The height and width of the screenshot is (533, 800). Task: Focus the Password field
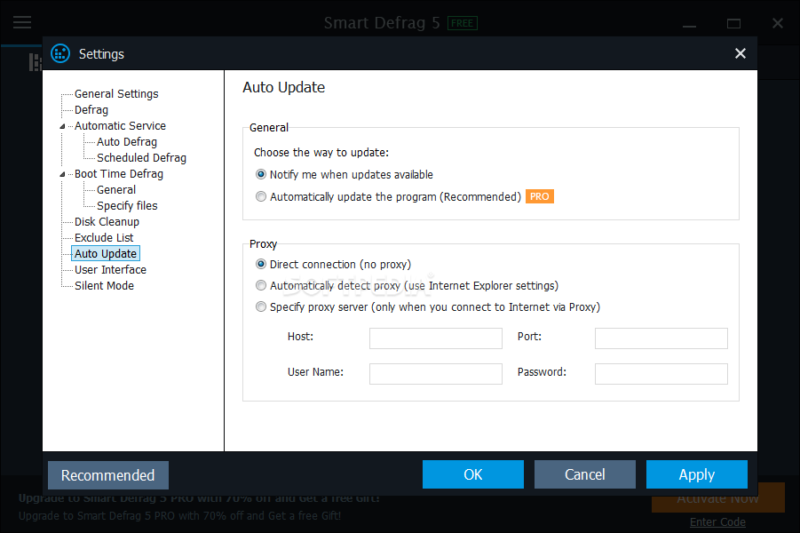pos(661,374)
